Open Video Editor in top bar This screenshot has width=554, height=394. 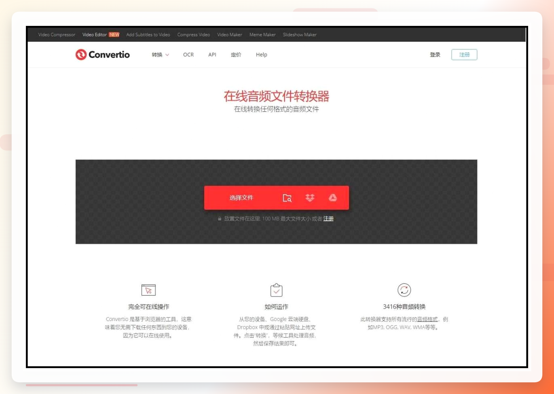pyautogui.click(x=95, y=35)
